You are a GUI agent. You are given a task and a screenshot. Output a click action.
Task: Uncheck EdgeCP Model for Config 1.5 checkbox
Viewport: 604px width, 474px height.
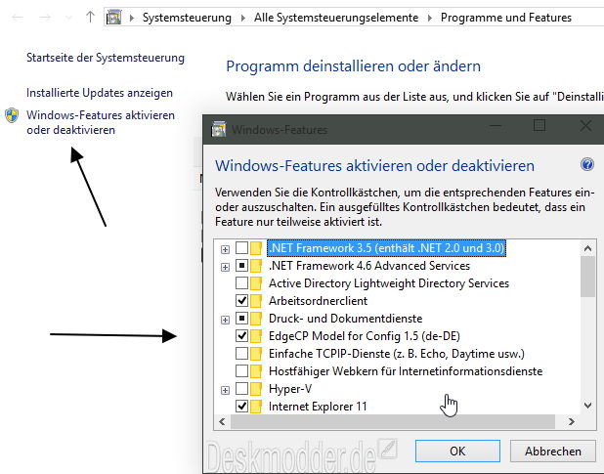[242, 336]
